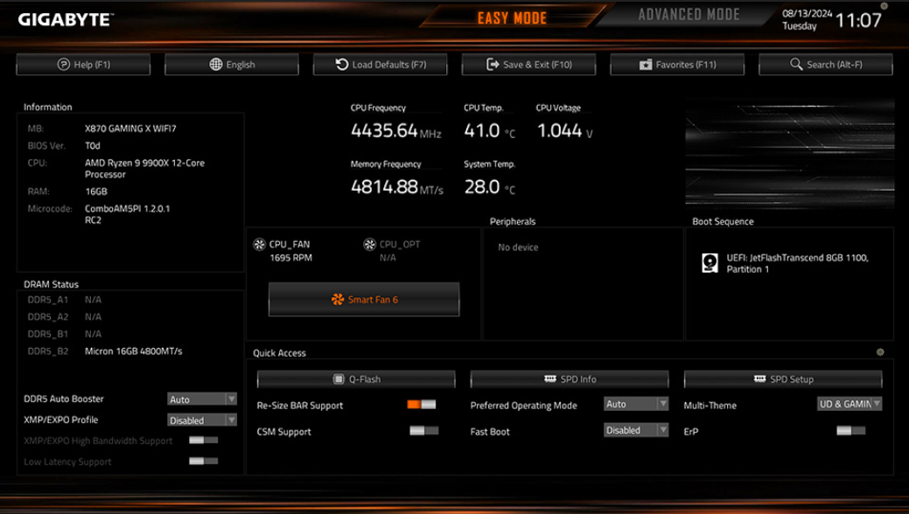The width and height of the screenshot is (909, 514).
Task: Click the CPU_FAN fan icon
Action: pos(259,245)
